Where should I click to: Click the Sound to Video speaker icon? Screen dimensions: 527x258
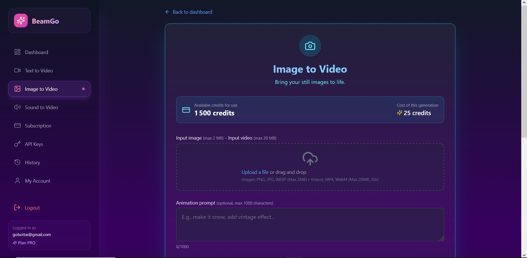[17, 107]
